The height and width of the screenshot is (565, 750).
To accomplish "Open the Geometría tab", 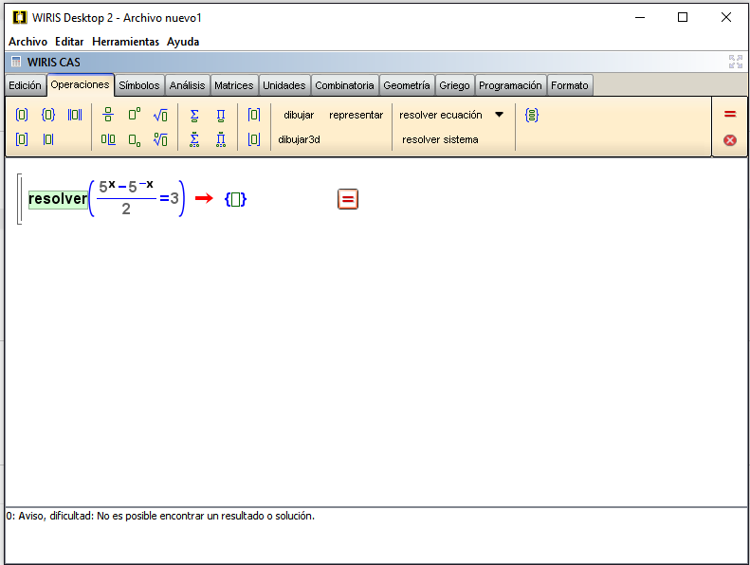I will click(406, 85).
